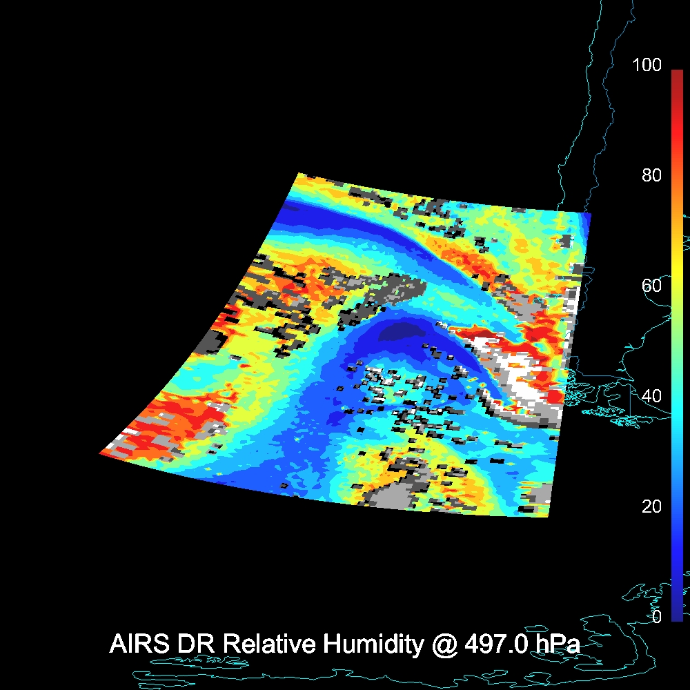Click the "40" color scale label
Image resolution: width=690 pixels, height=690 pixels.
[x=651, y=396]
